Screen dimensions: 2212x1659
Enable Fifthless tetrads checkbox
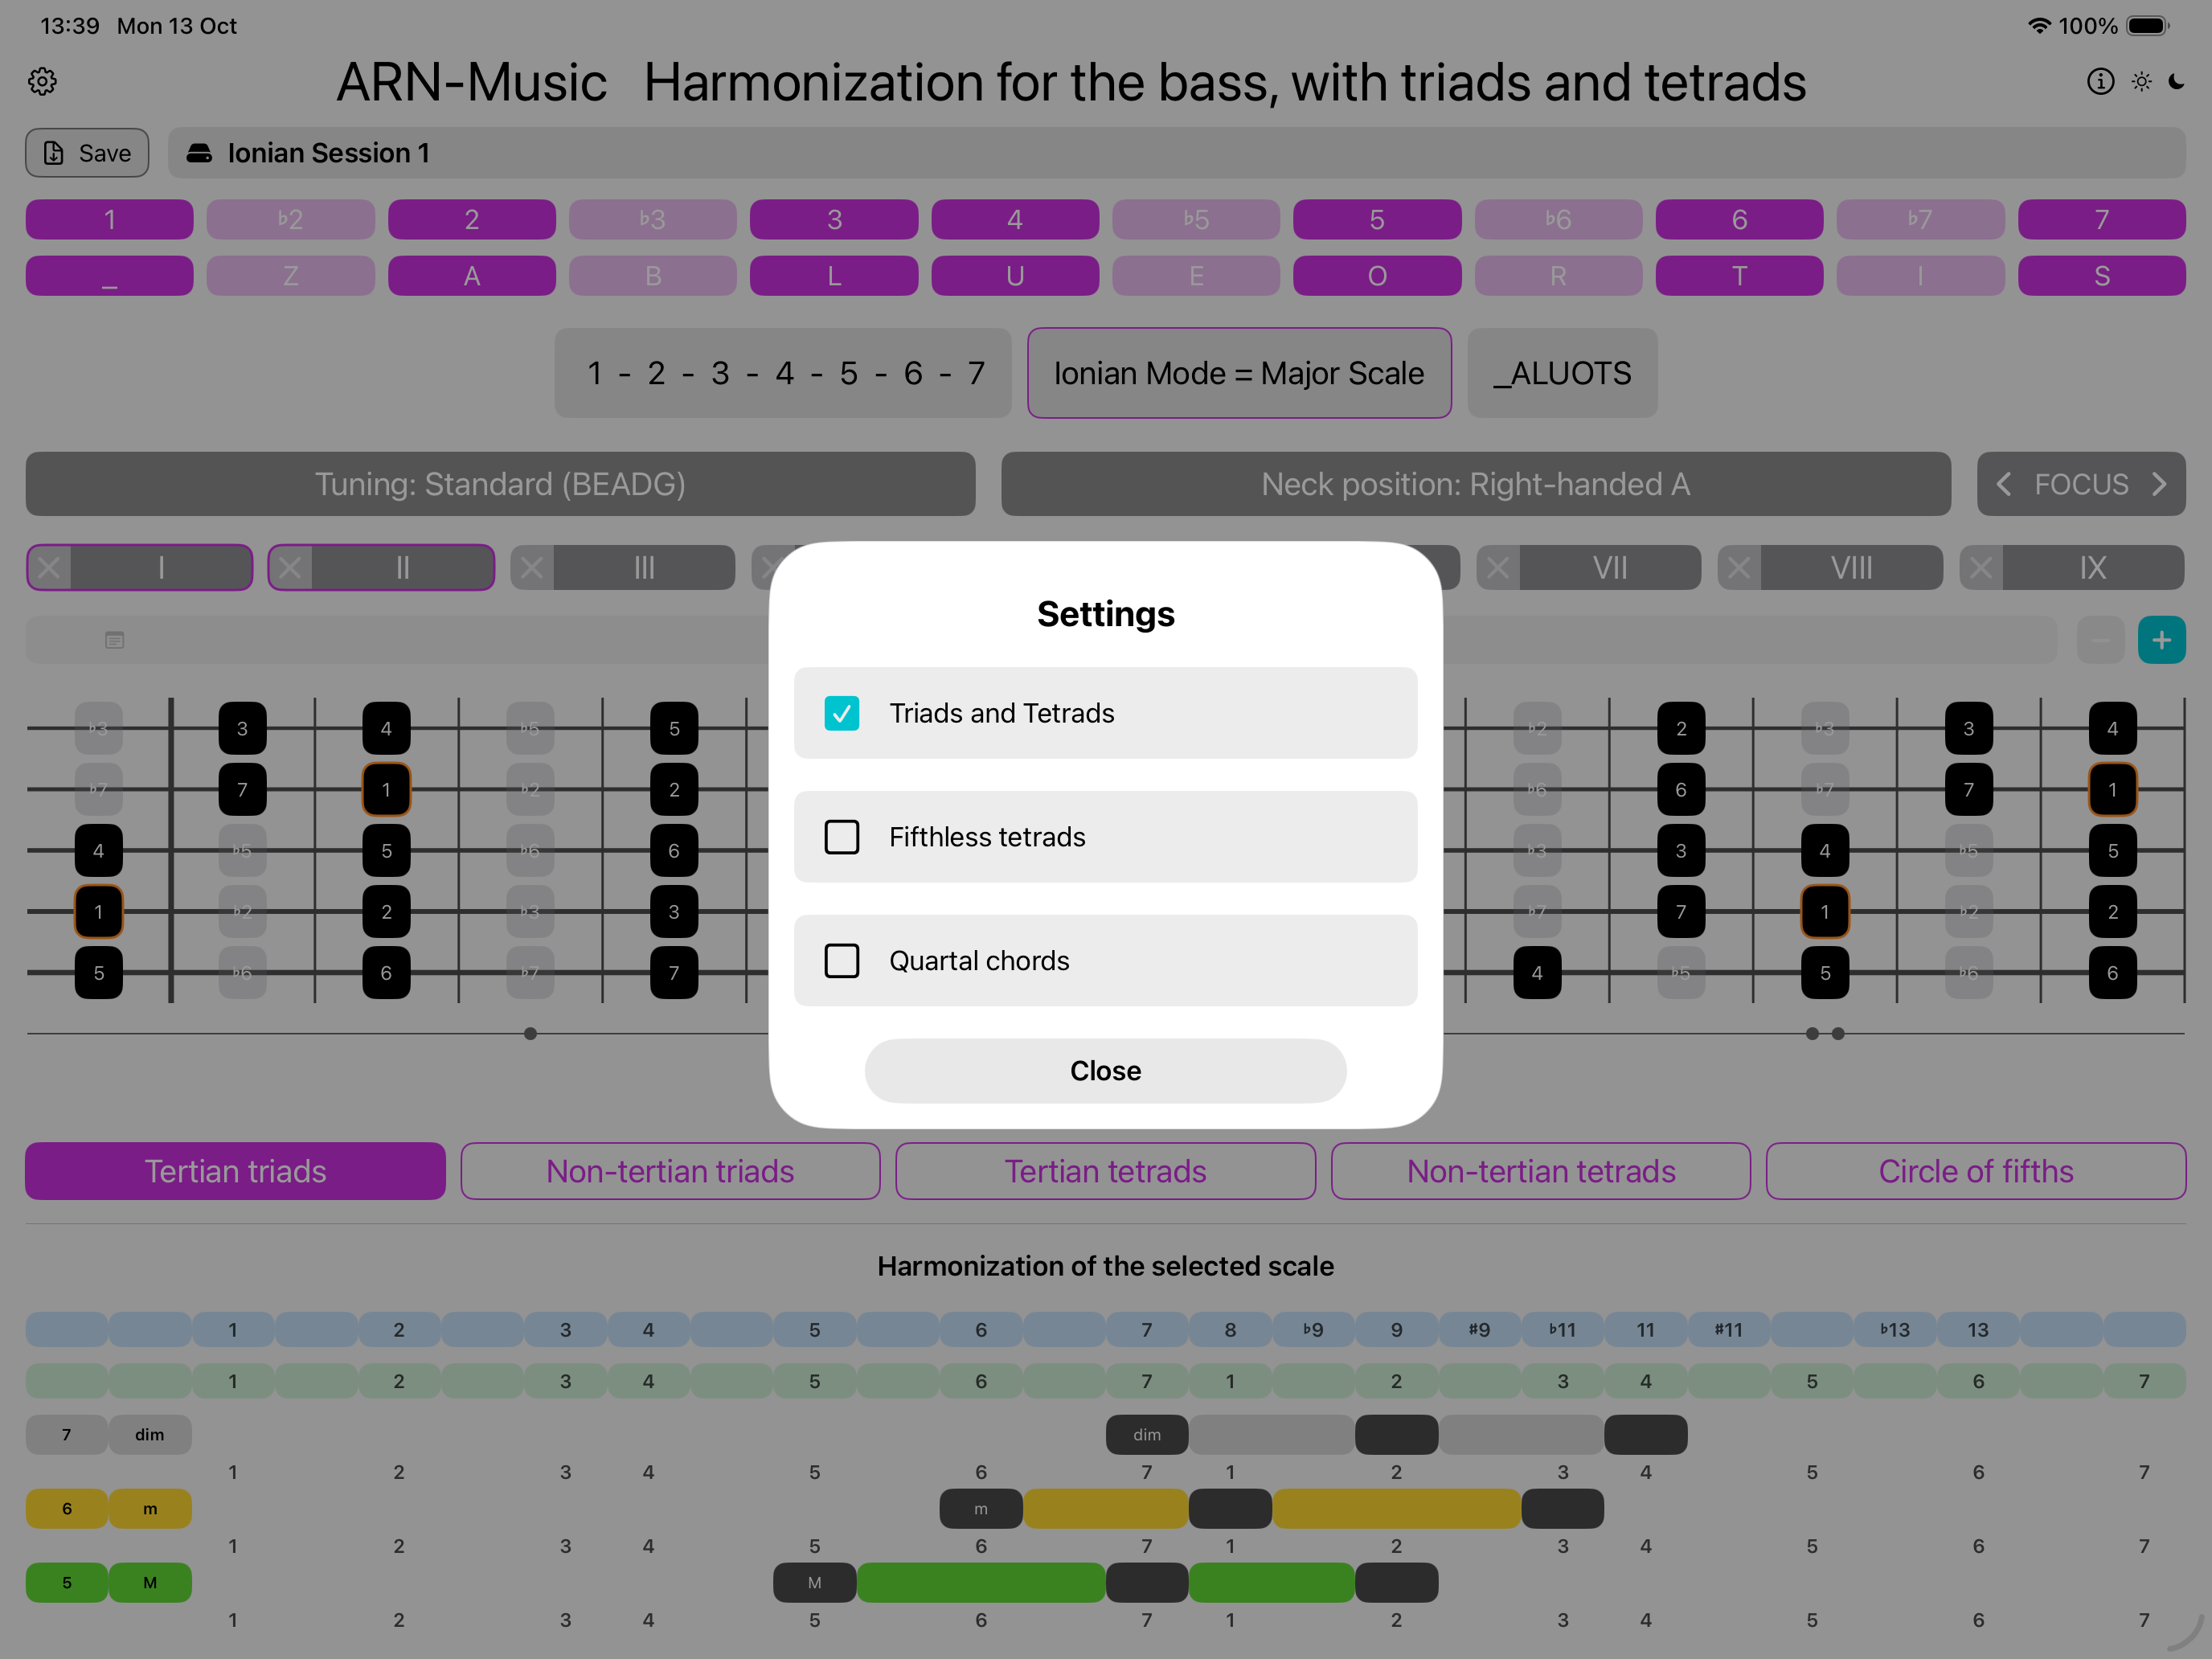[x=841, y=837]
